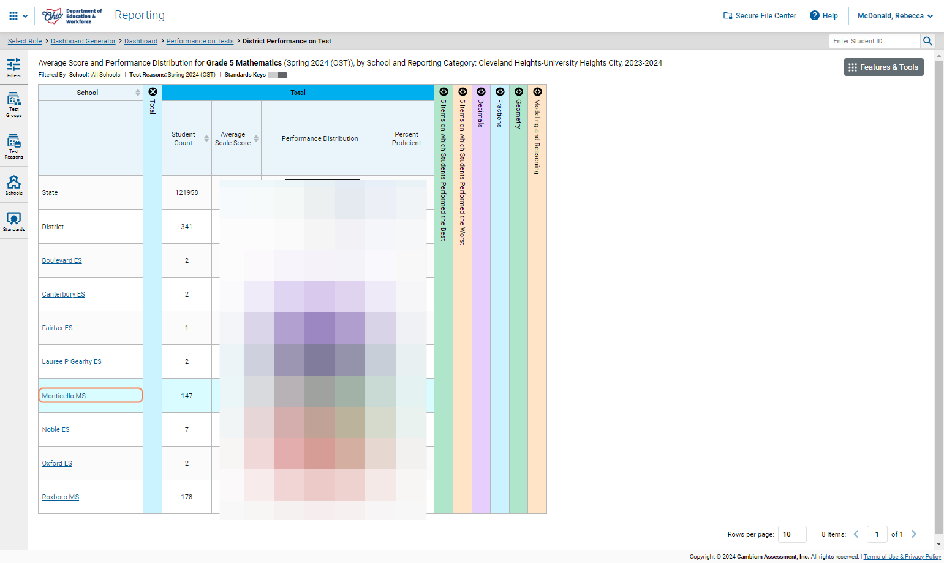Open the Roxboro MS school link
The width and height of the screenshot is (944, 563).
[x=61, y=497]
